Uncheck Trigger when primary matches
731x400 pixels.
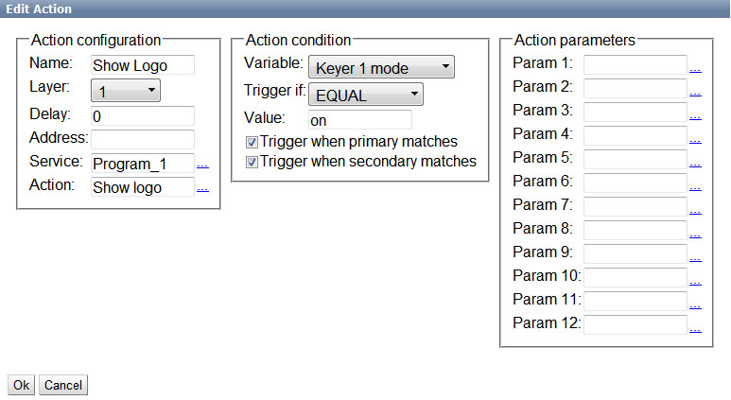pyautogui.click(x=252, y=142)
